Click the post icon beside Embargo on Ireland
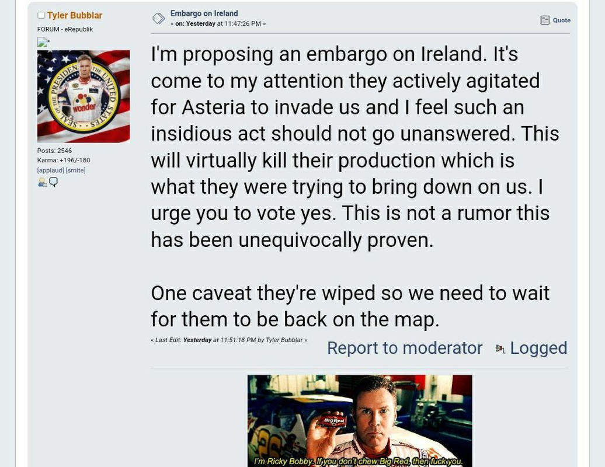 [x=158, y=18]
